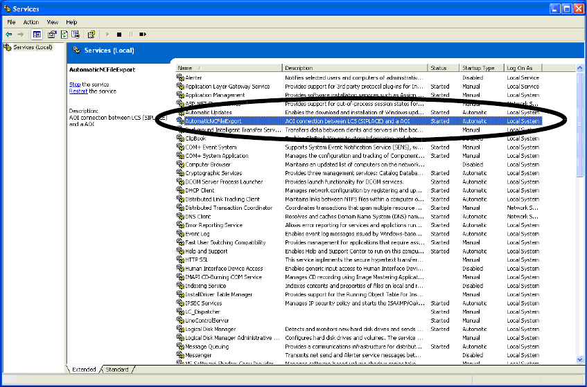Toggle the Show/Hide Console Tree toolbar button
The height and width of the screenshot is (387, 587).
tap(37, 34)
